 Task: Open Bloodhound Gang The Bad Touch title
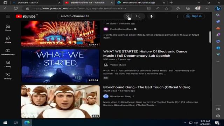(147, 87)
